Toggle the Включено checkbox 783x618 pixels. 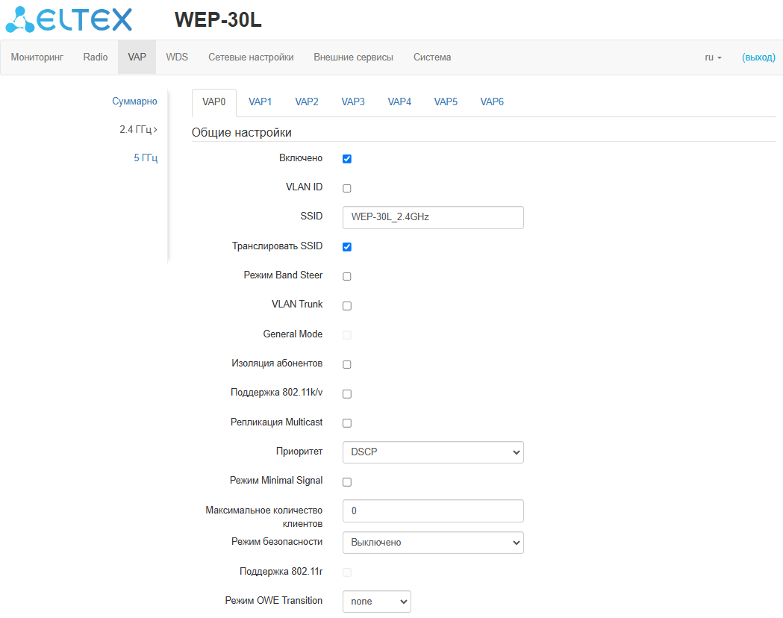(347, 159)
